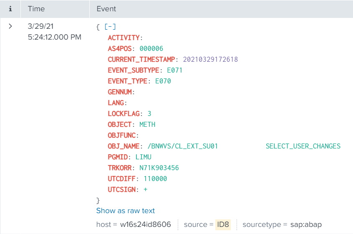
Task: Click PGMID value LIMU
Action: 143,157
